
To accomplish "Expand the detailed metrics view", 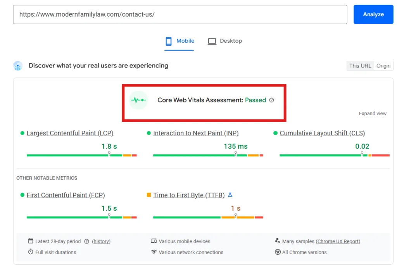I will [x=372, y=113].
